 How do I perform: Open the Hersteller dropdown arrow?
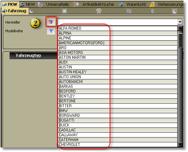pos(180,22)
